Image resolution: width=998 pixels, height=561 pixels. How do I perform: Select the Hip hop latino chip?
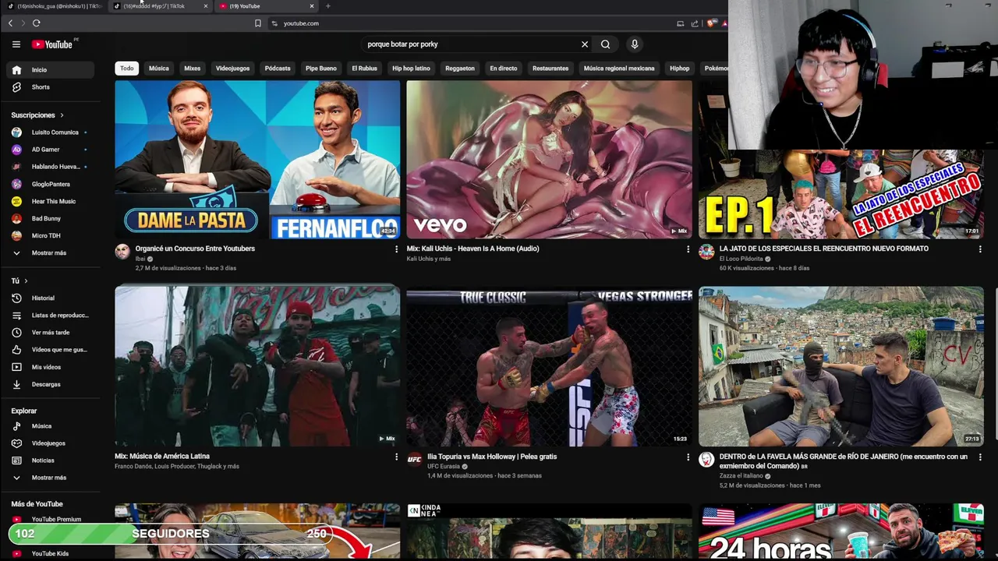click(x=411, y=69)
